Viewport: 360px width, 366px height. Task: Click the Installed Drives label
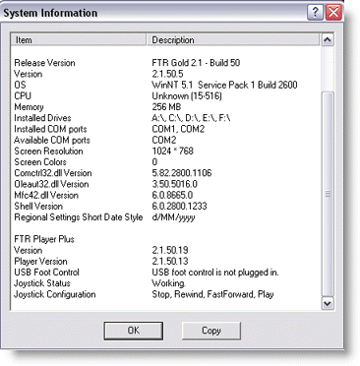[x=42, y=118]
